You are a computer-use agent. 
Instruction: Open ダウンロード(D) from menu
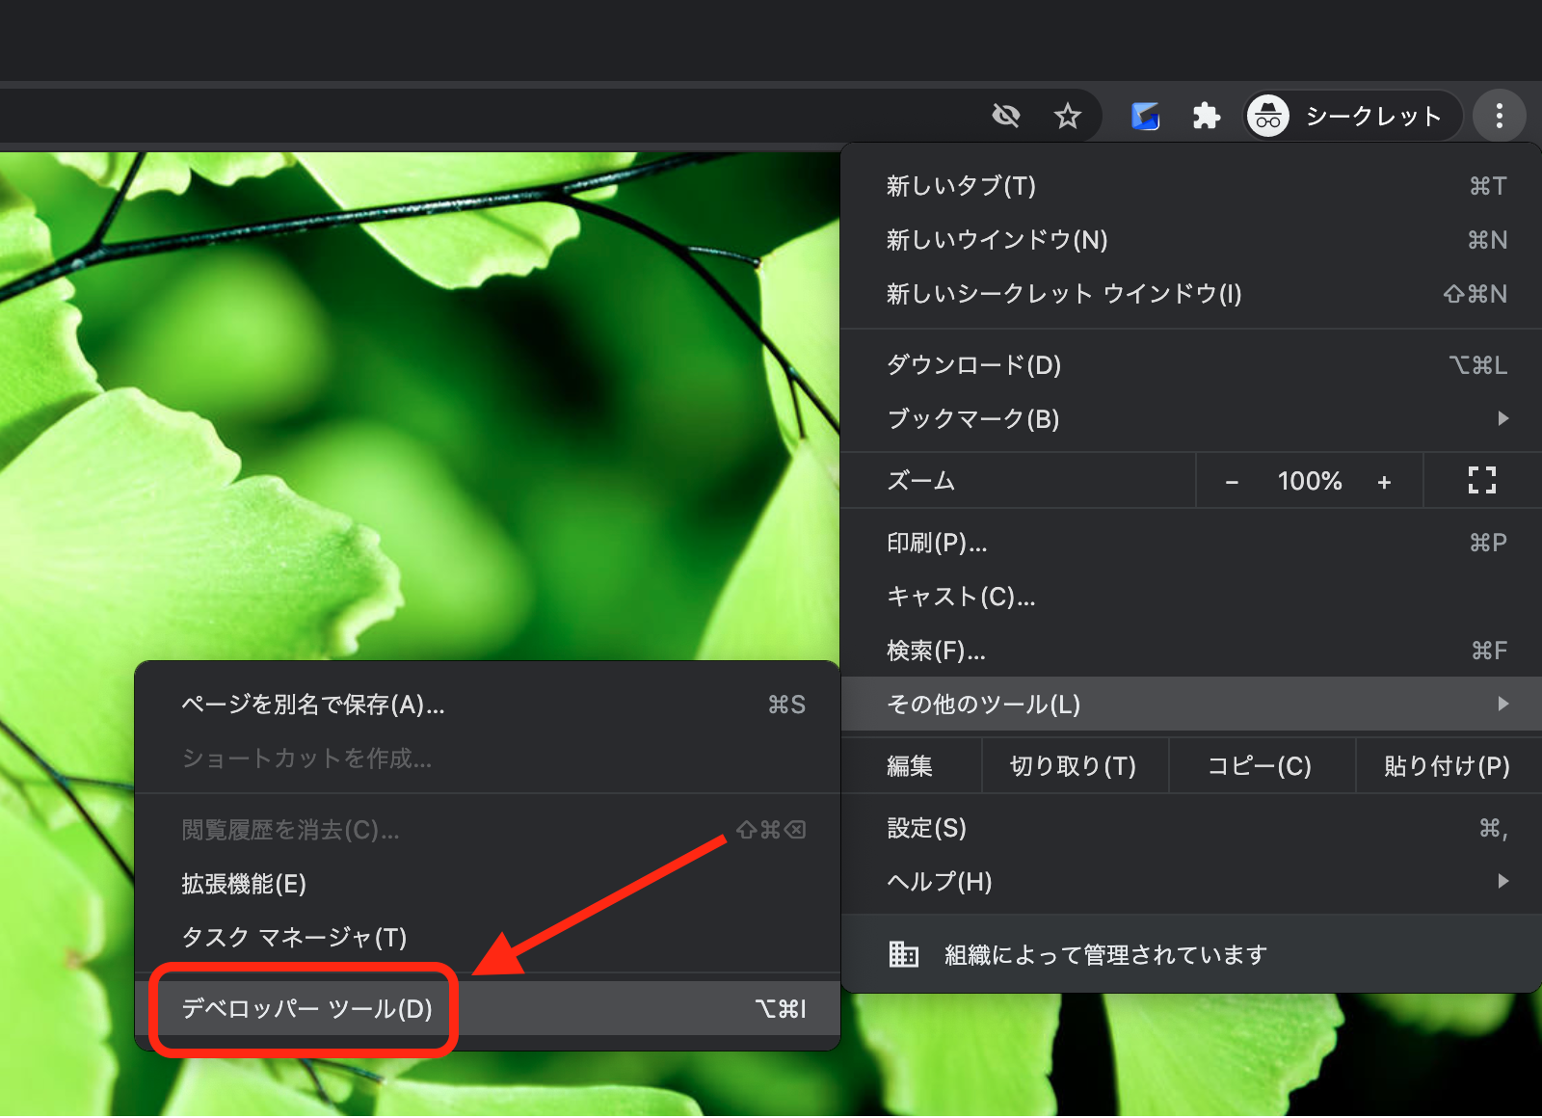coord(1191,365)
